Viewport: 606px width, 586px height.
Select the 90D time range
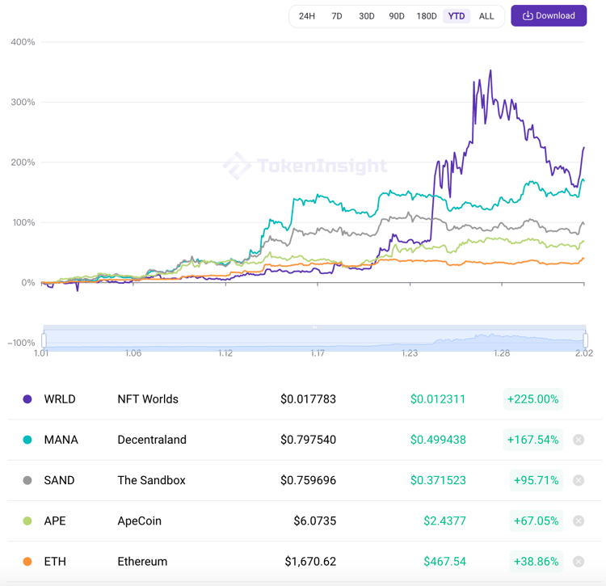click(397, 16)
